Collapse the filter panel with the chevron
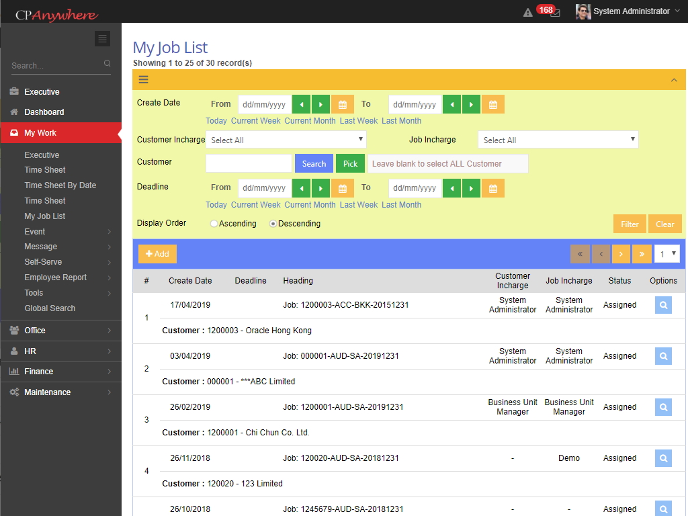Image resolution: width=688 pixels, height=516 pixels. point(674,80)
